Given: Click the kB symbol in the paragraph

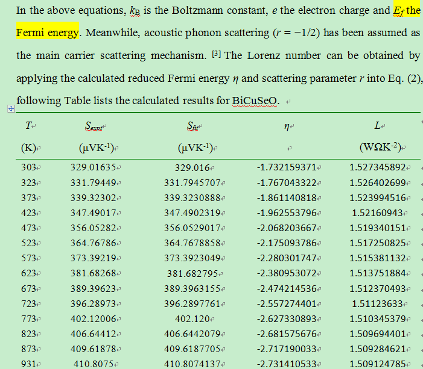Looking at the screenshot, I should 135,11.
